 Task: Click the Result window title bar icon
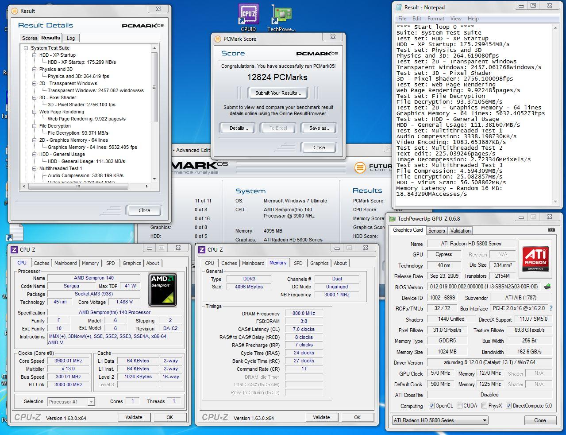pyautogui.click(x=15, y=11)
